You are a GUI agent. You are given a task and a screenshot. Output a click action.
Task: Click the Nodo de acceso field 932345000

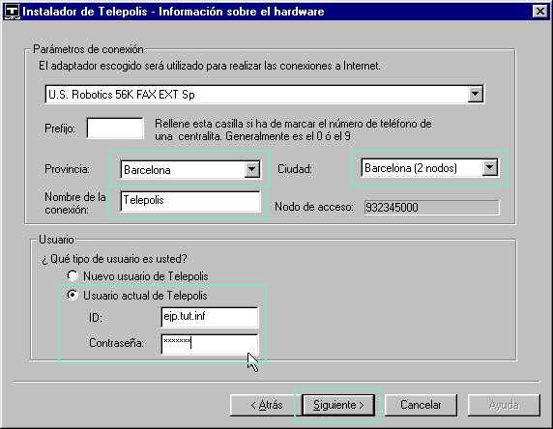[432, 208]
